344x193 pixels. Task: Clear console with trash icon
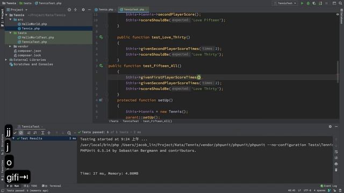point(336,170)
